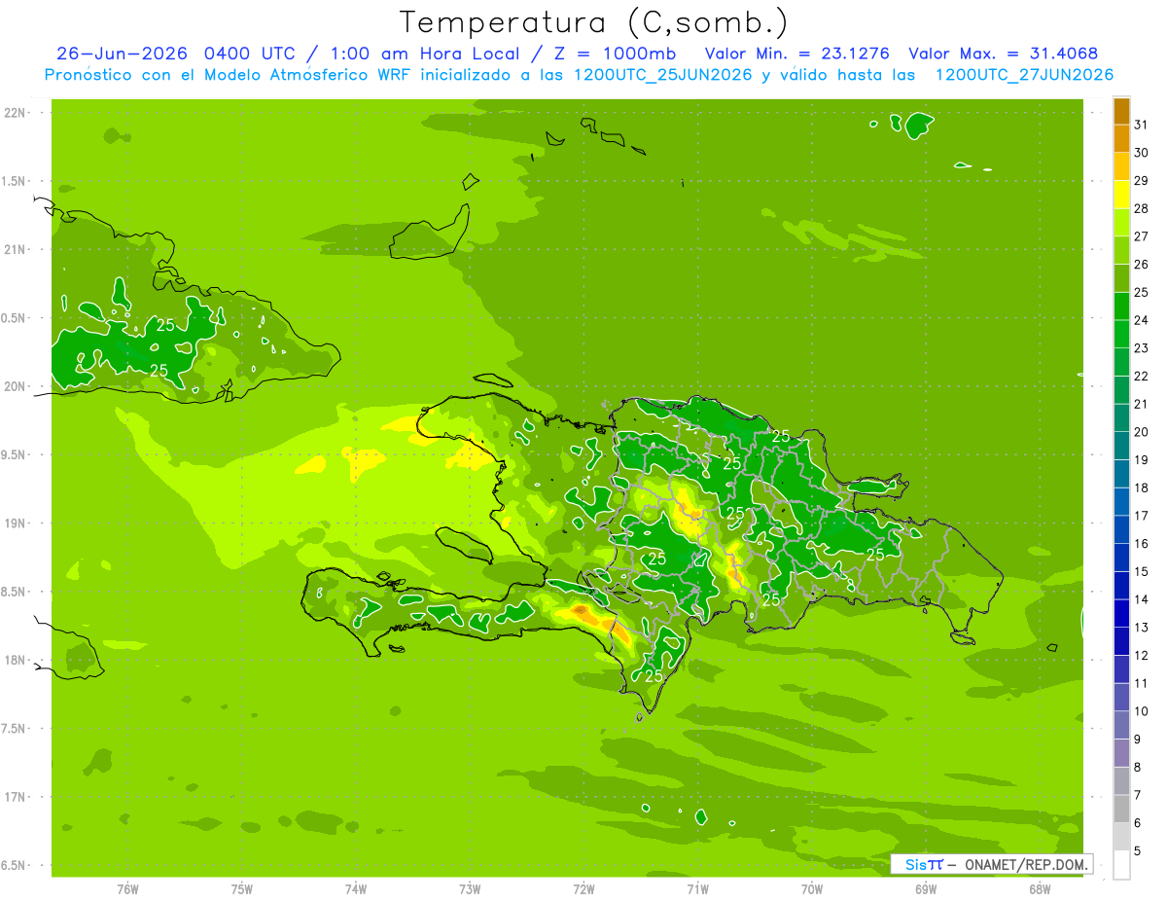Pick the orange colorbar swatch above 31
This screenshot has height=902, width=1167.
point(1121,111)
